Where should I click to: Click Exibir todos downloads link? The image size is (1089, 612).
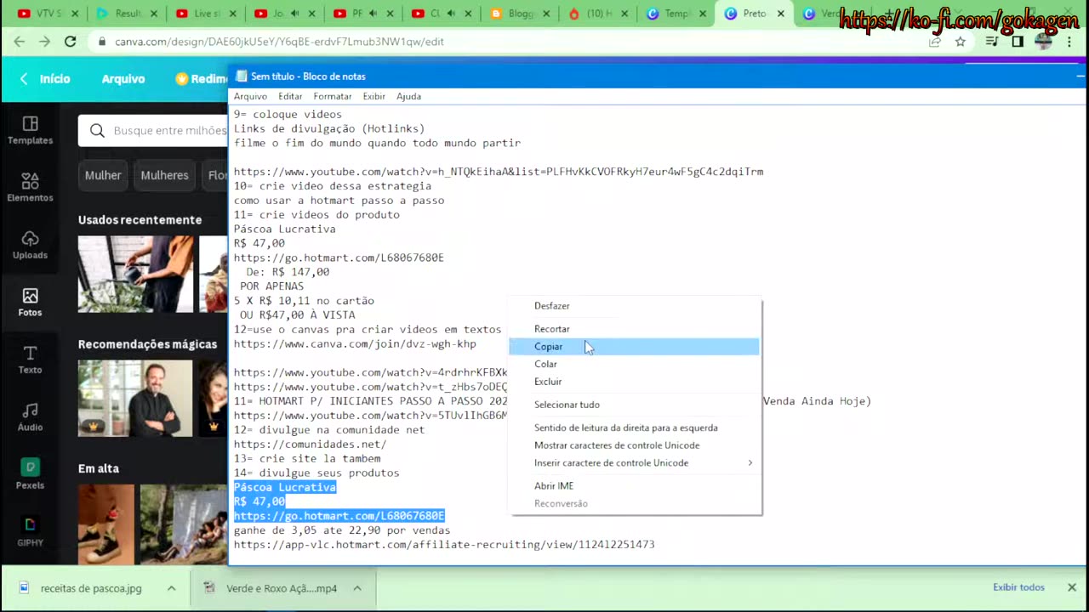[x=1018, y=587]
